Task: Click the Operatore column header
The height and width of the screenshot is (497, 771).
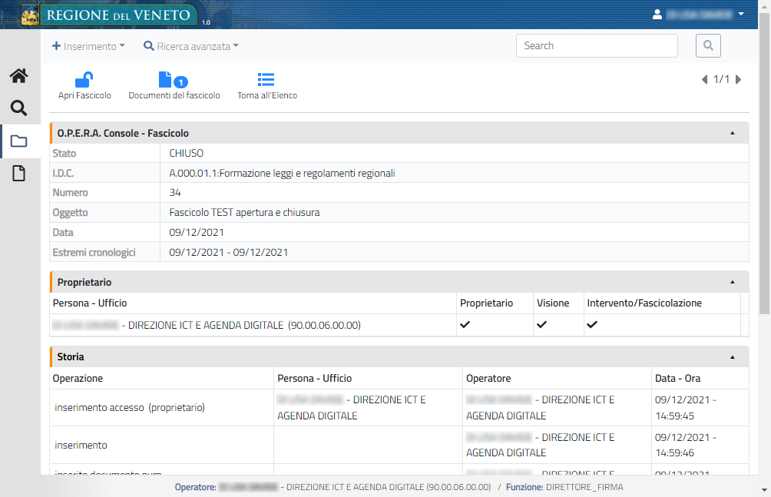Action: [x=488, y=379]
